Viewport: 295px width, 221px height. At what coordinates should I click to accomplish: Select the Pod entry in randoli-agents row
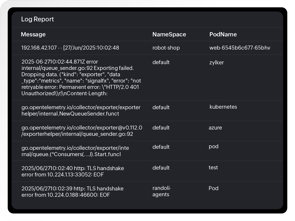pos(214,188)
